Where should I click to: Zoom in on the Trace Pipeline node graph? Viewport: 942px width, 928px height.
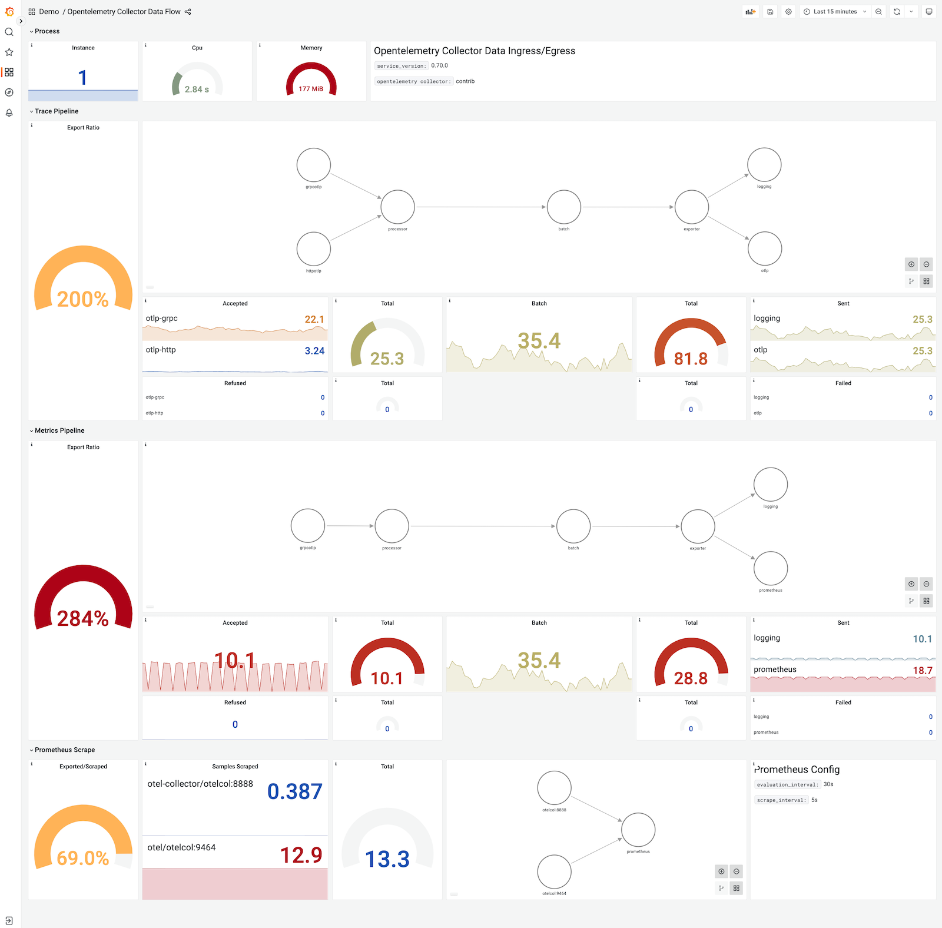[911, 264]
